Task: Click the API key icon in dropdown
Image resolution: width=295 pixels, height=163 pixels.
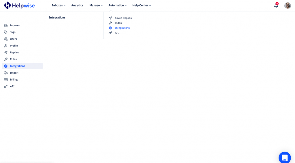Action: click(x=110, y=33)
